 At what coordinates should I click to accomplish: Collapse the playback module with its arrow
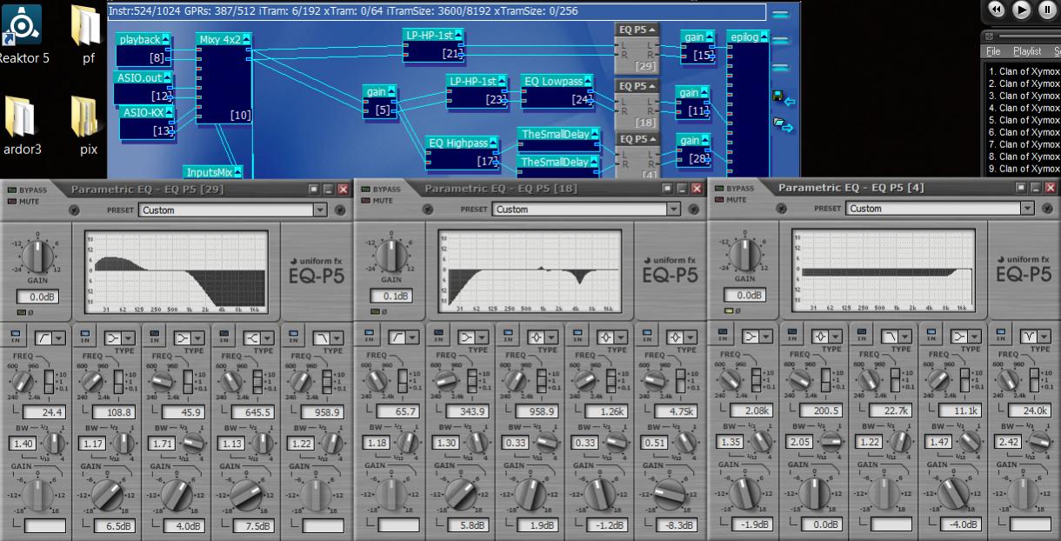tap(165, 39)
